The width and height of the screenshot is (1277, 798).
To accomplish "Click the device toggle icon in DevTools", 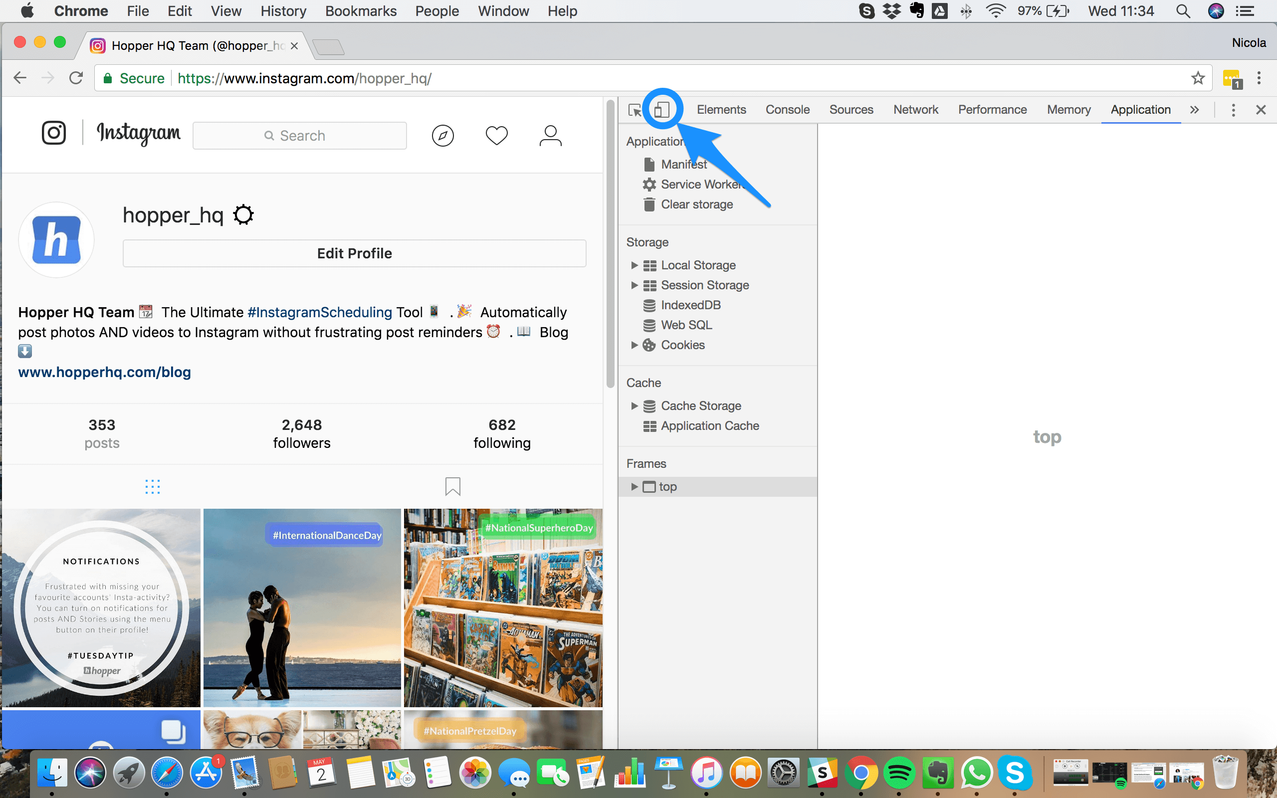I will click(661, 109).
